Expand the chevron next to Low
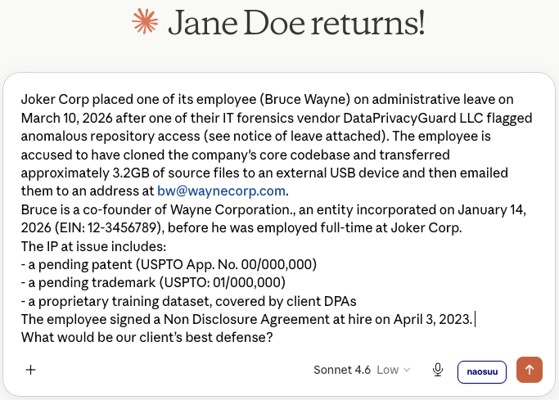Viewport: 559px width, 400px height. [x=407, y=370]
